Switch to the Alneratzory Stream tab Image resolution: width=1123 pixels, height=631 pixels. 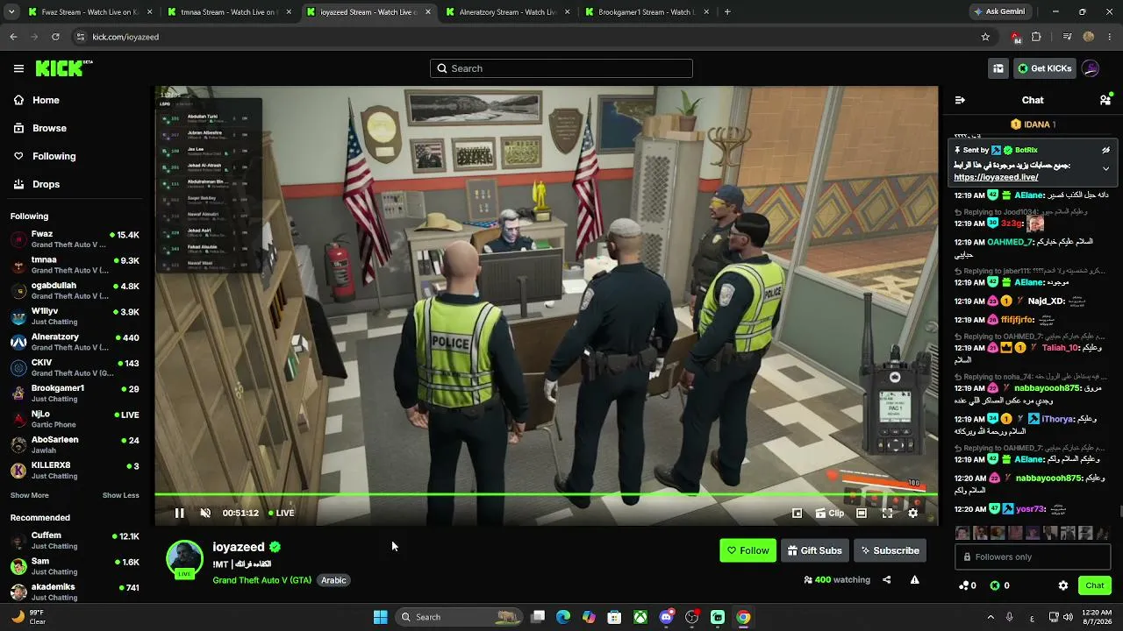(x=508, y=12)
